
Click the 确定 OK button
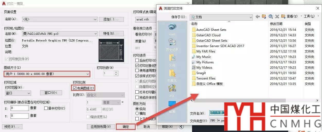point(126,127)
